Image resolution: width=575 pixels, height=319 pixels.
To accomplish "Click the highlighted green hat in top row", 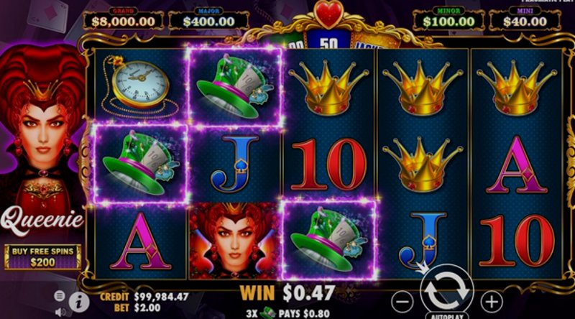I will coord(235,87).
